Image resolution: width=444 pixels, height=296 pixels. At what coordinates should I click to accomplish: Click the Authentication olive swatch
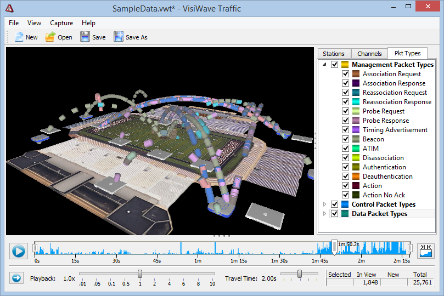(x=356, y=167)
